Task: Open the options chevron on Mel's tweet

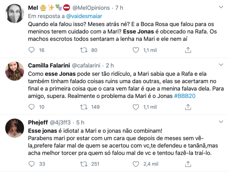Action: (x=221, y=7)
